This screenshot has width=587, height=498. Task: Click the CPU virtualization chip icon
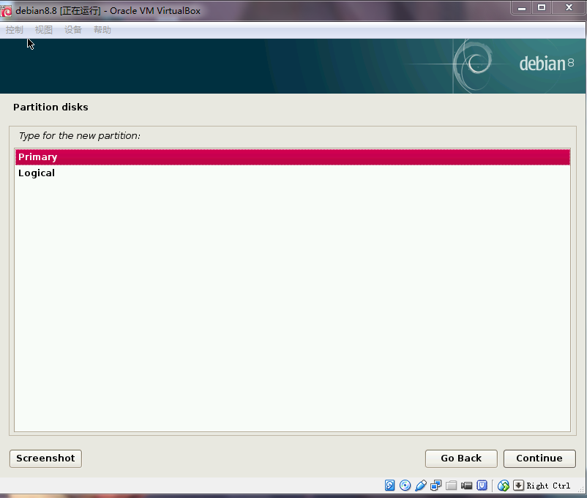coord(482,486)
